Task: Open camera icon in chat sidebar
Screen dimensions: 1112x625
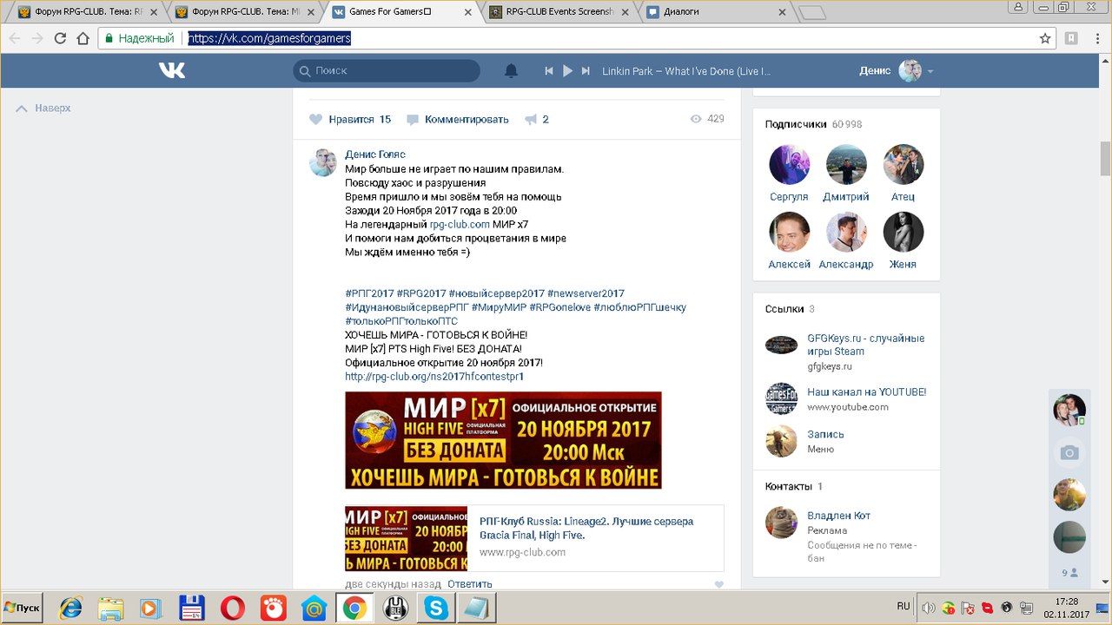Action: 1069,452
